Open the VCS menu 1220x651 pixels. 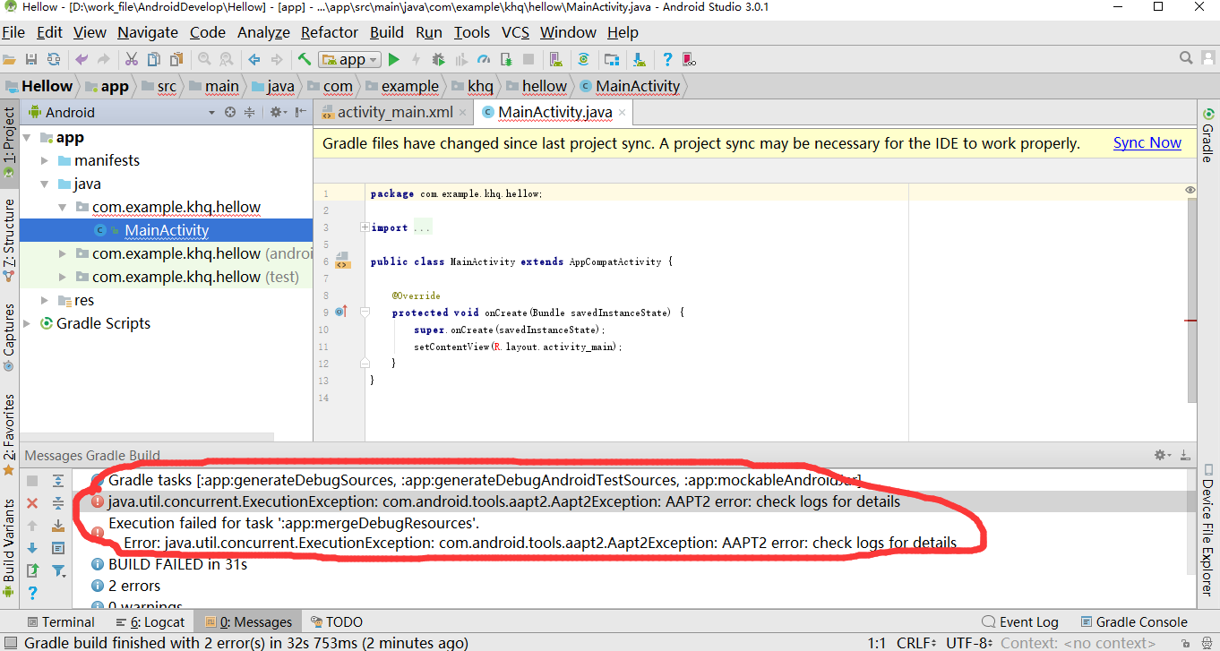tap(515, 32)
